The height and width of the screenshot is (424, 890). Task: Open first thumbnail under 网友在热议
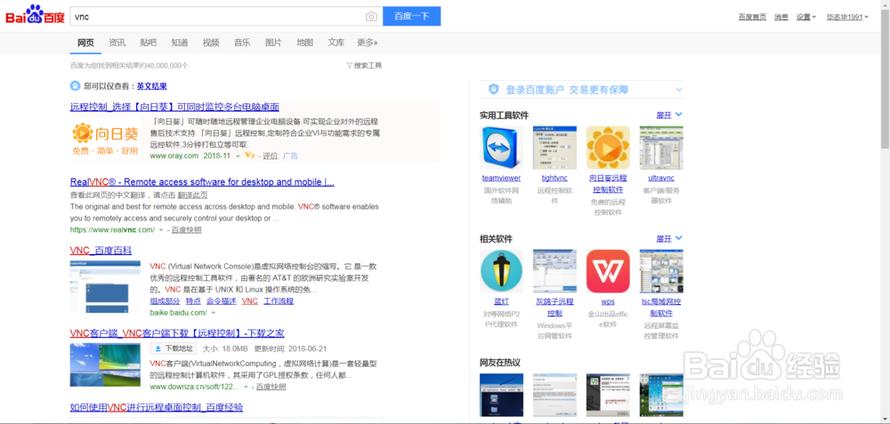pyautogui.click(x=502, y=395)
